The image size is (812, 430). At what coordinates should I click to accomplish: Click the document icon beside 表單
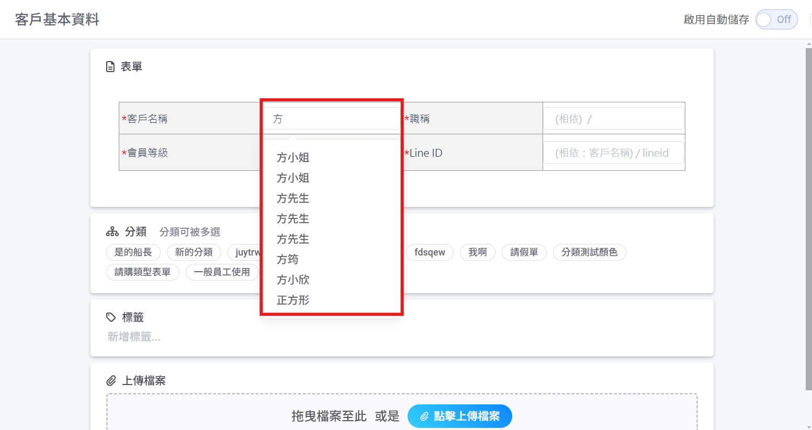click(x=110, y=67)
